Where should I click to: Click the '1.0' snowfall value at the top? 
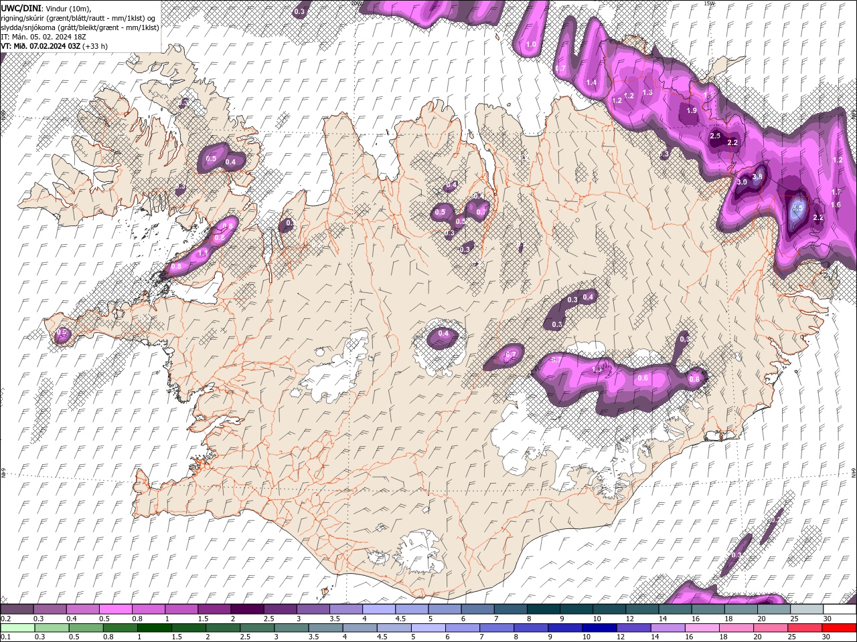click(532, 45)
